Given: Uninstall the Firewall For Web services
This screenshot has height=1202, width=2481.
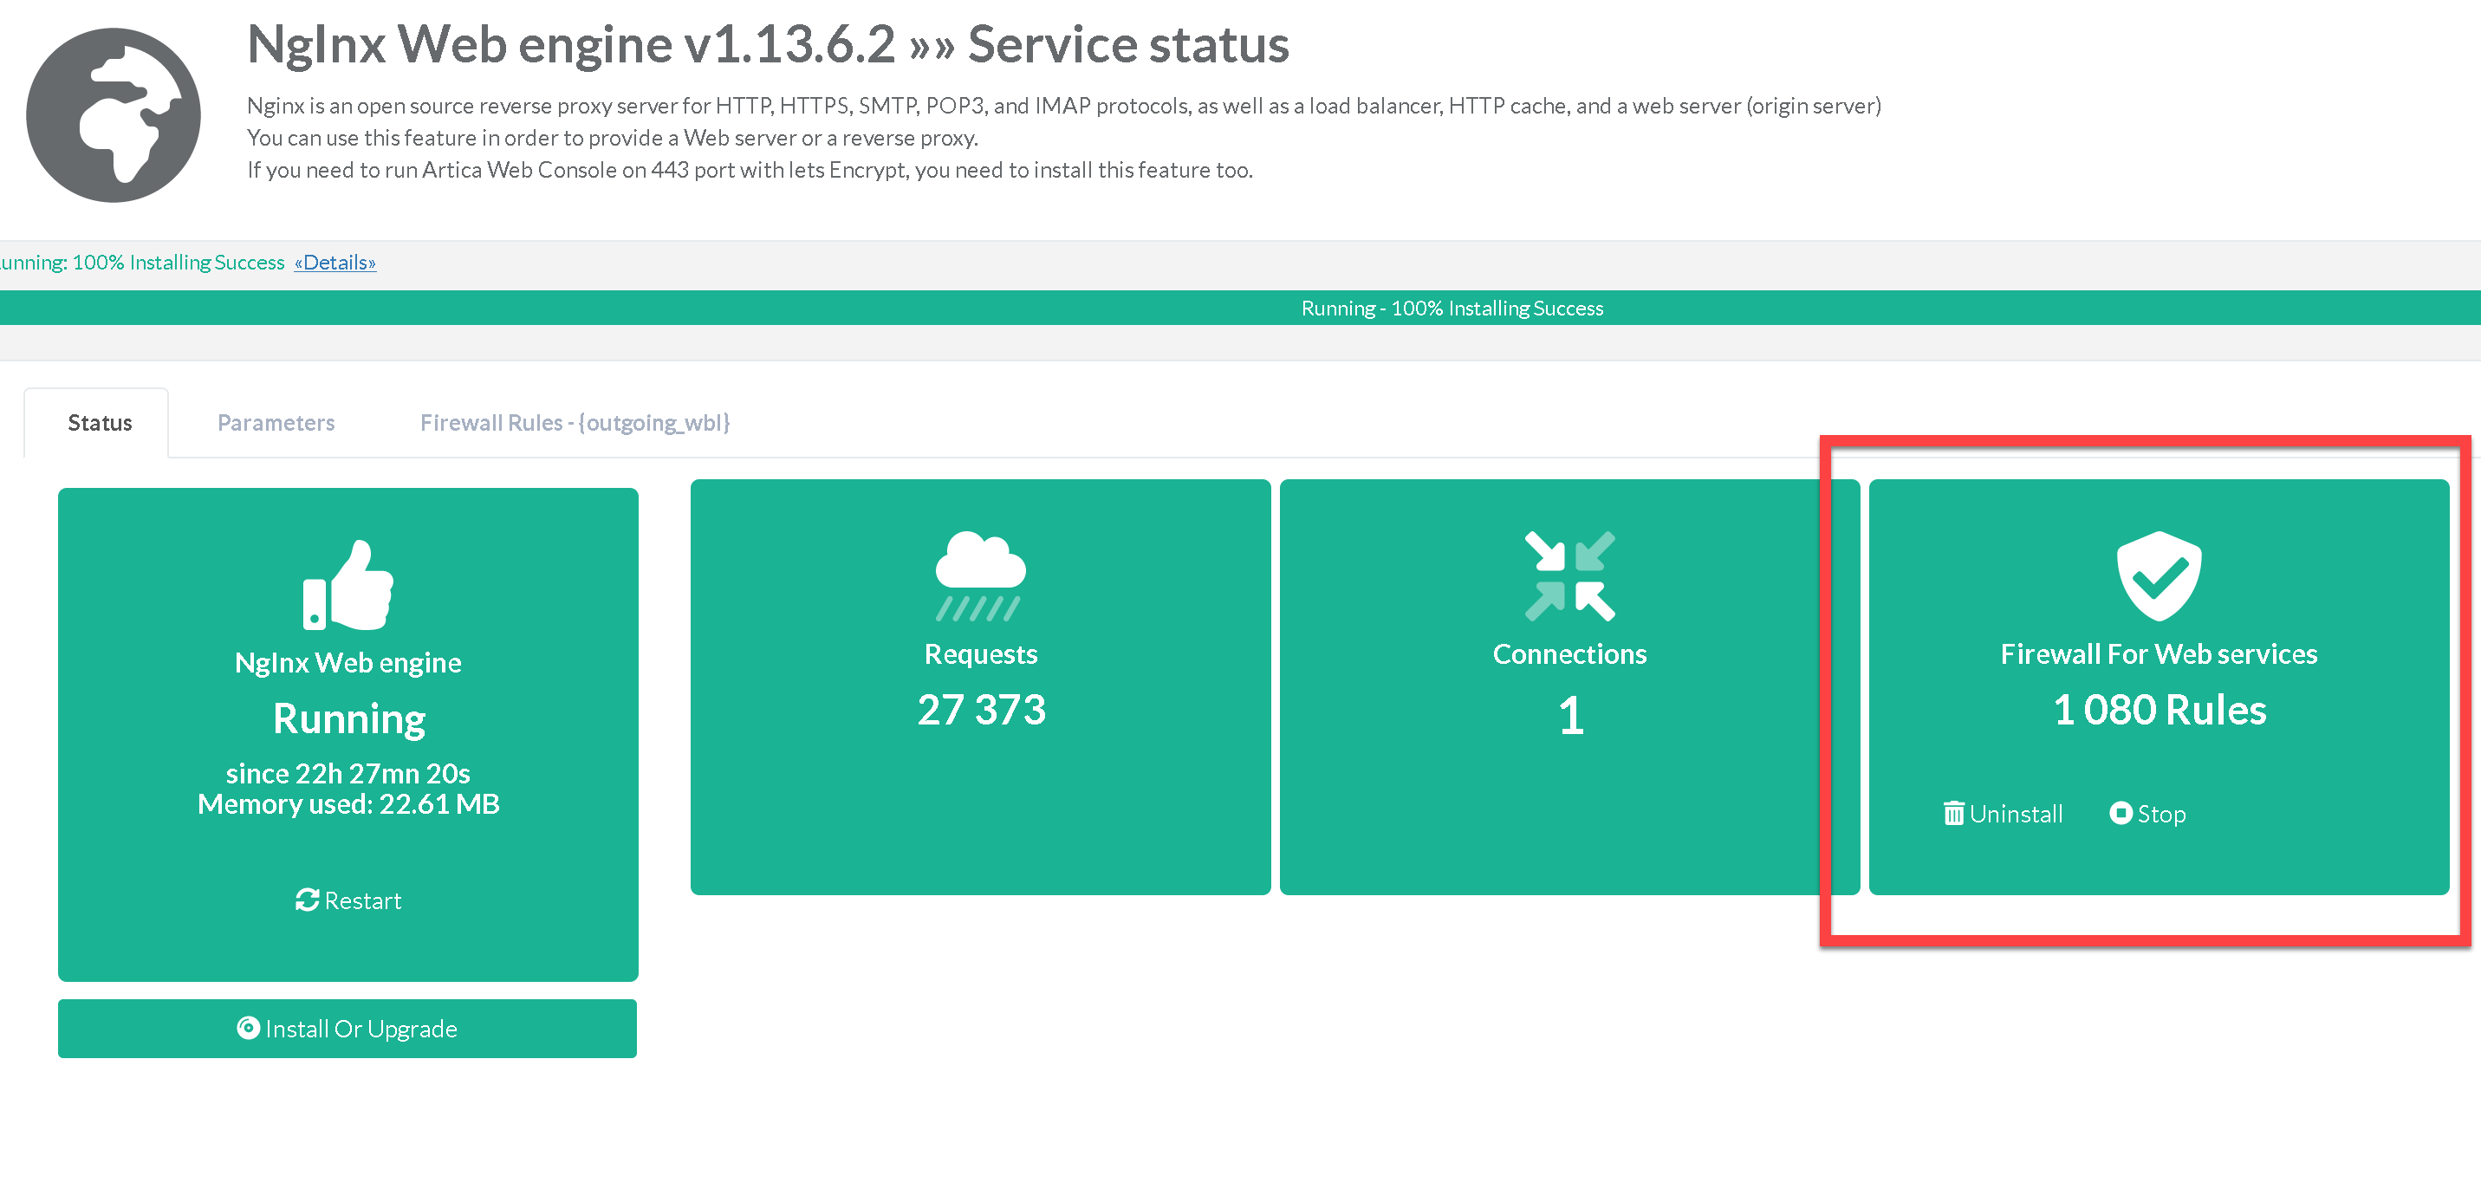Looking at the screenshot, I should 2015,814.
